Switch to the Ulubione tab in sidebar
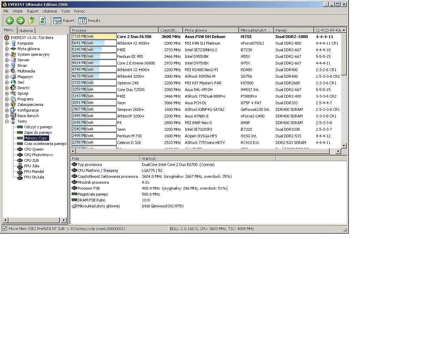The image size is (447, 357). pos(26,31)
